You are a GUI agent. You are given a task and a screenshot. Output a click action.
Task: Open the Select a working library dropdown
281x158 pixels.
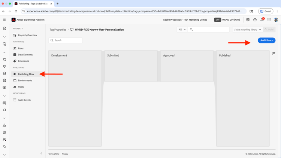[x=248, y=30]
